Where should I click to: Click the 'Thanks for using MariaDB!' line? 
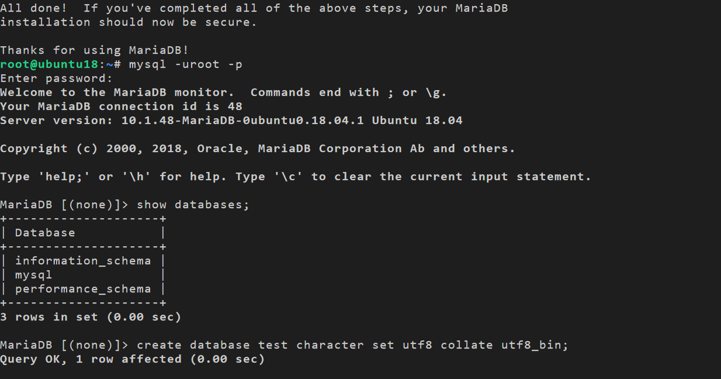pos(94,50)
